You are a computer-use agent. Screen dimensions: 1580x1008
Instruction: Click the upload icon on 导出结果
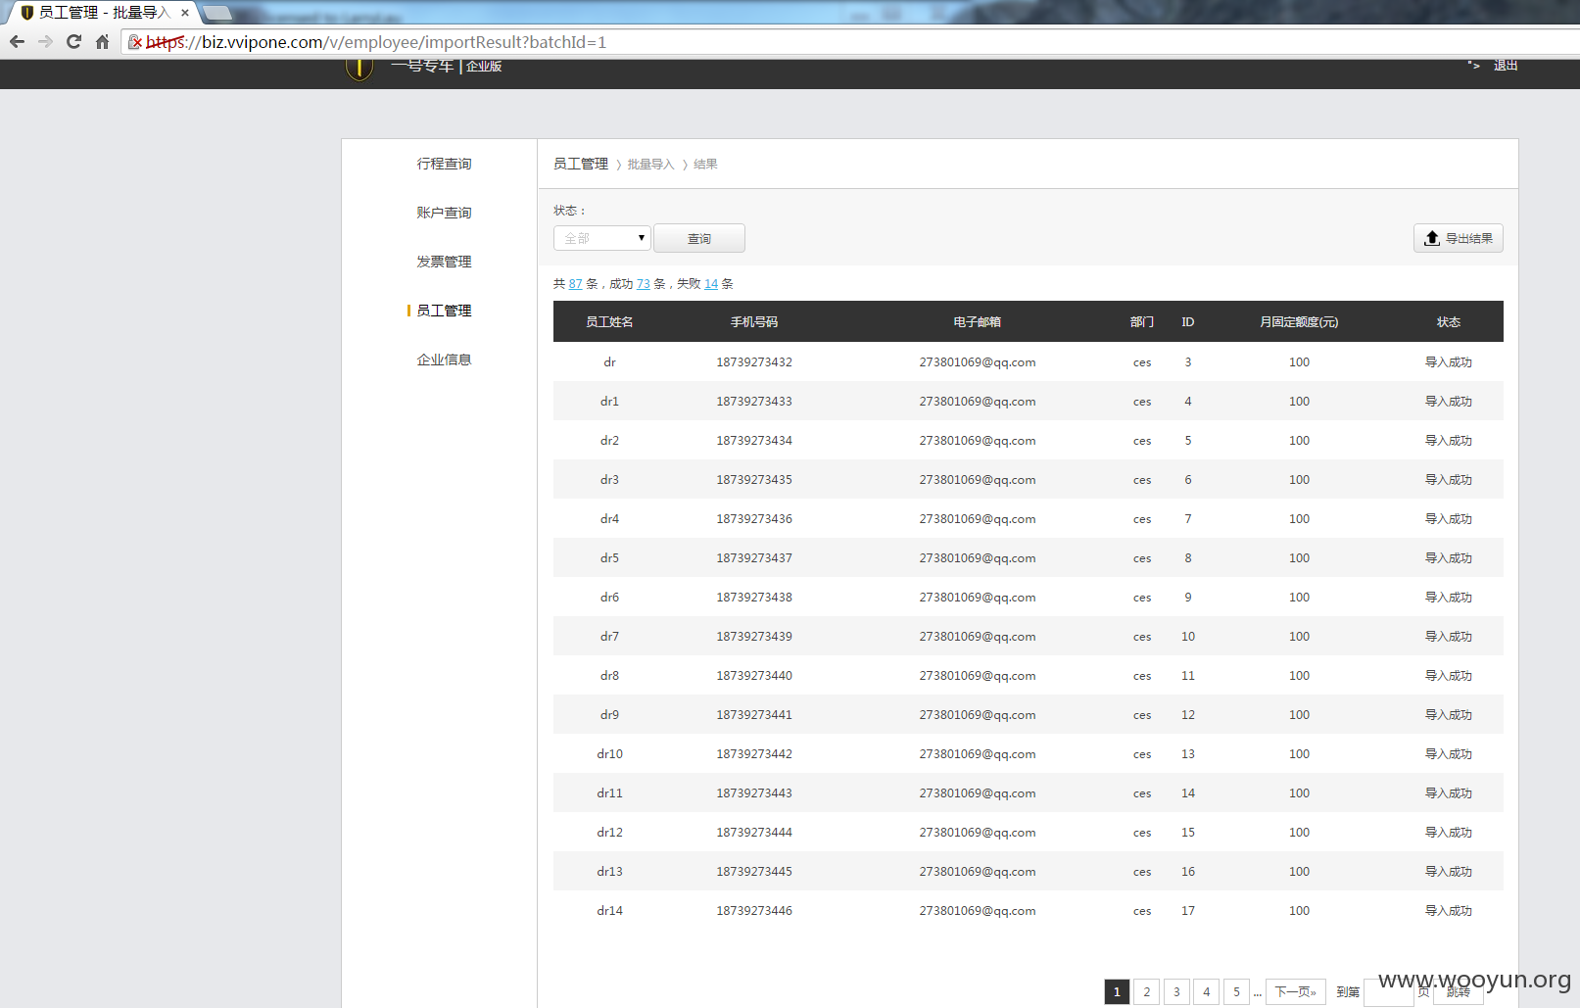pos(1432,238)
